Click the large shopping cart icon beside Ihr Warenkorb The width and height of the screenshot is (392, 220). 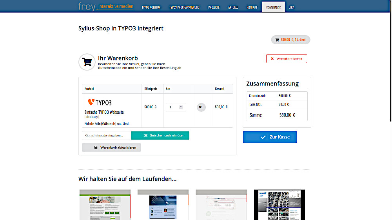pyautogui.click(x=87, y=62)
